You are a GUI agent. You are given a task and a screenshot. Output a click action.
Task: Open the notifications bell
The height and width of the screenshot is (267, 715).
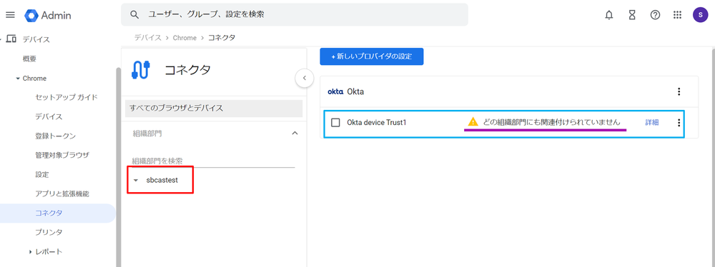tap(608, 15)
